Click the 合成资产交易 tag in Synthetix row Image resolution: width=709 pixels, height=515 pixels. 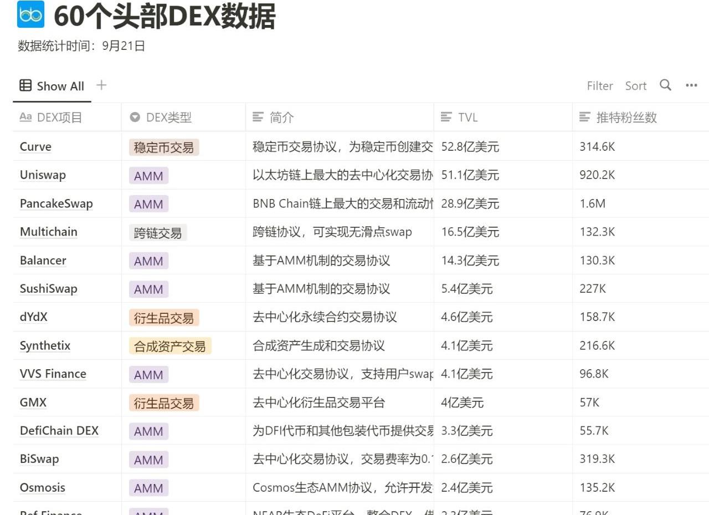point(170,346)
